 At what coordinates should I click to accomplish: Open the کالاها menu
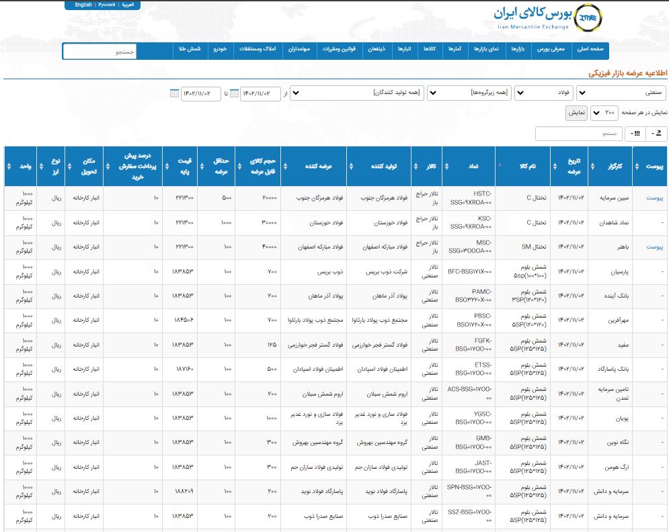click(x=430, y=49)
